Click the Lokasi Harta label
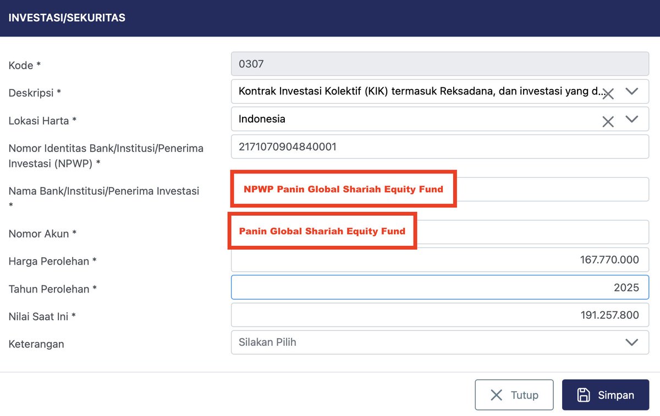The image size is (660, 416). click(x=42, y=121)
